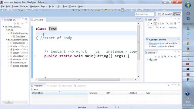The width and height of the screenshot is (194, 109).
Task: Open the Navigate menu
Action: click(x=34, y=6)
